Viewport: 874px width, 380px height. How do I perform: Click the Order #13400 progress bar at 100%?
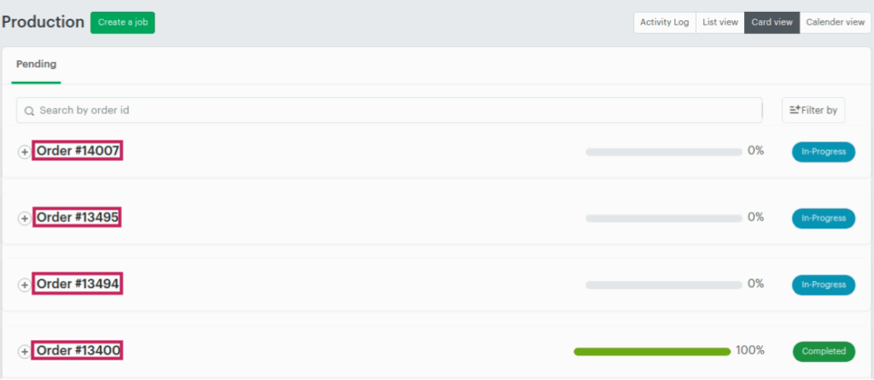click(652, 351)
